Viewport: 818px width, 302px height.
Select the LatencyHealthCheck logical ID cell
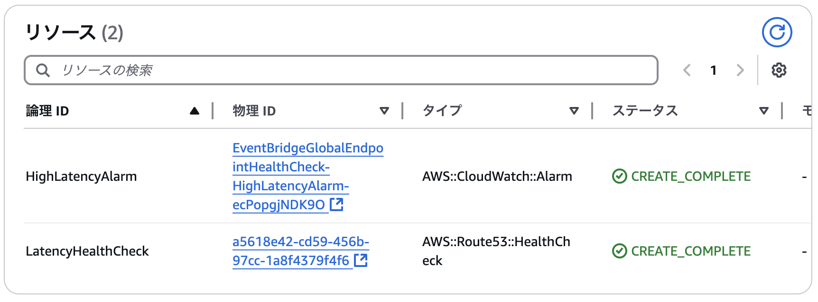click(87, 251)
